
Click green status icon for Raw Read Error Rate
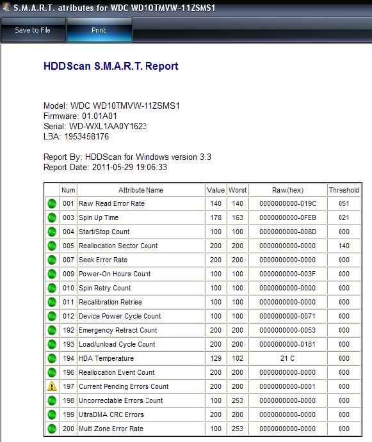click(52, 203)
